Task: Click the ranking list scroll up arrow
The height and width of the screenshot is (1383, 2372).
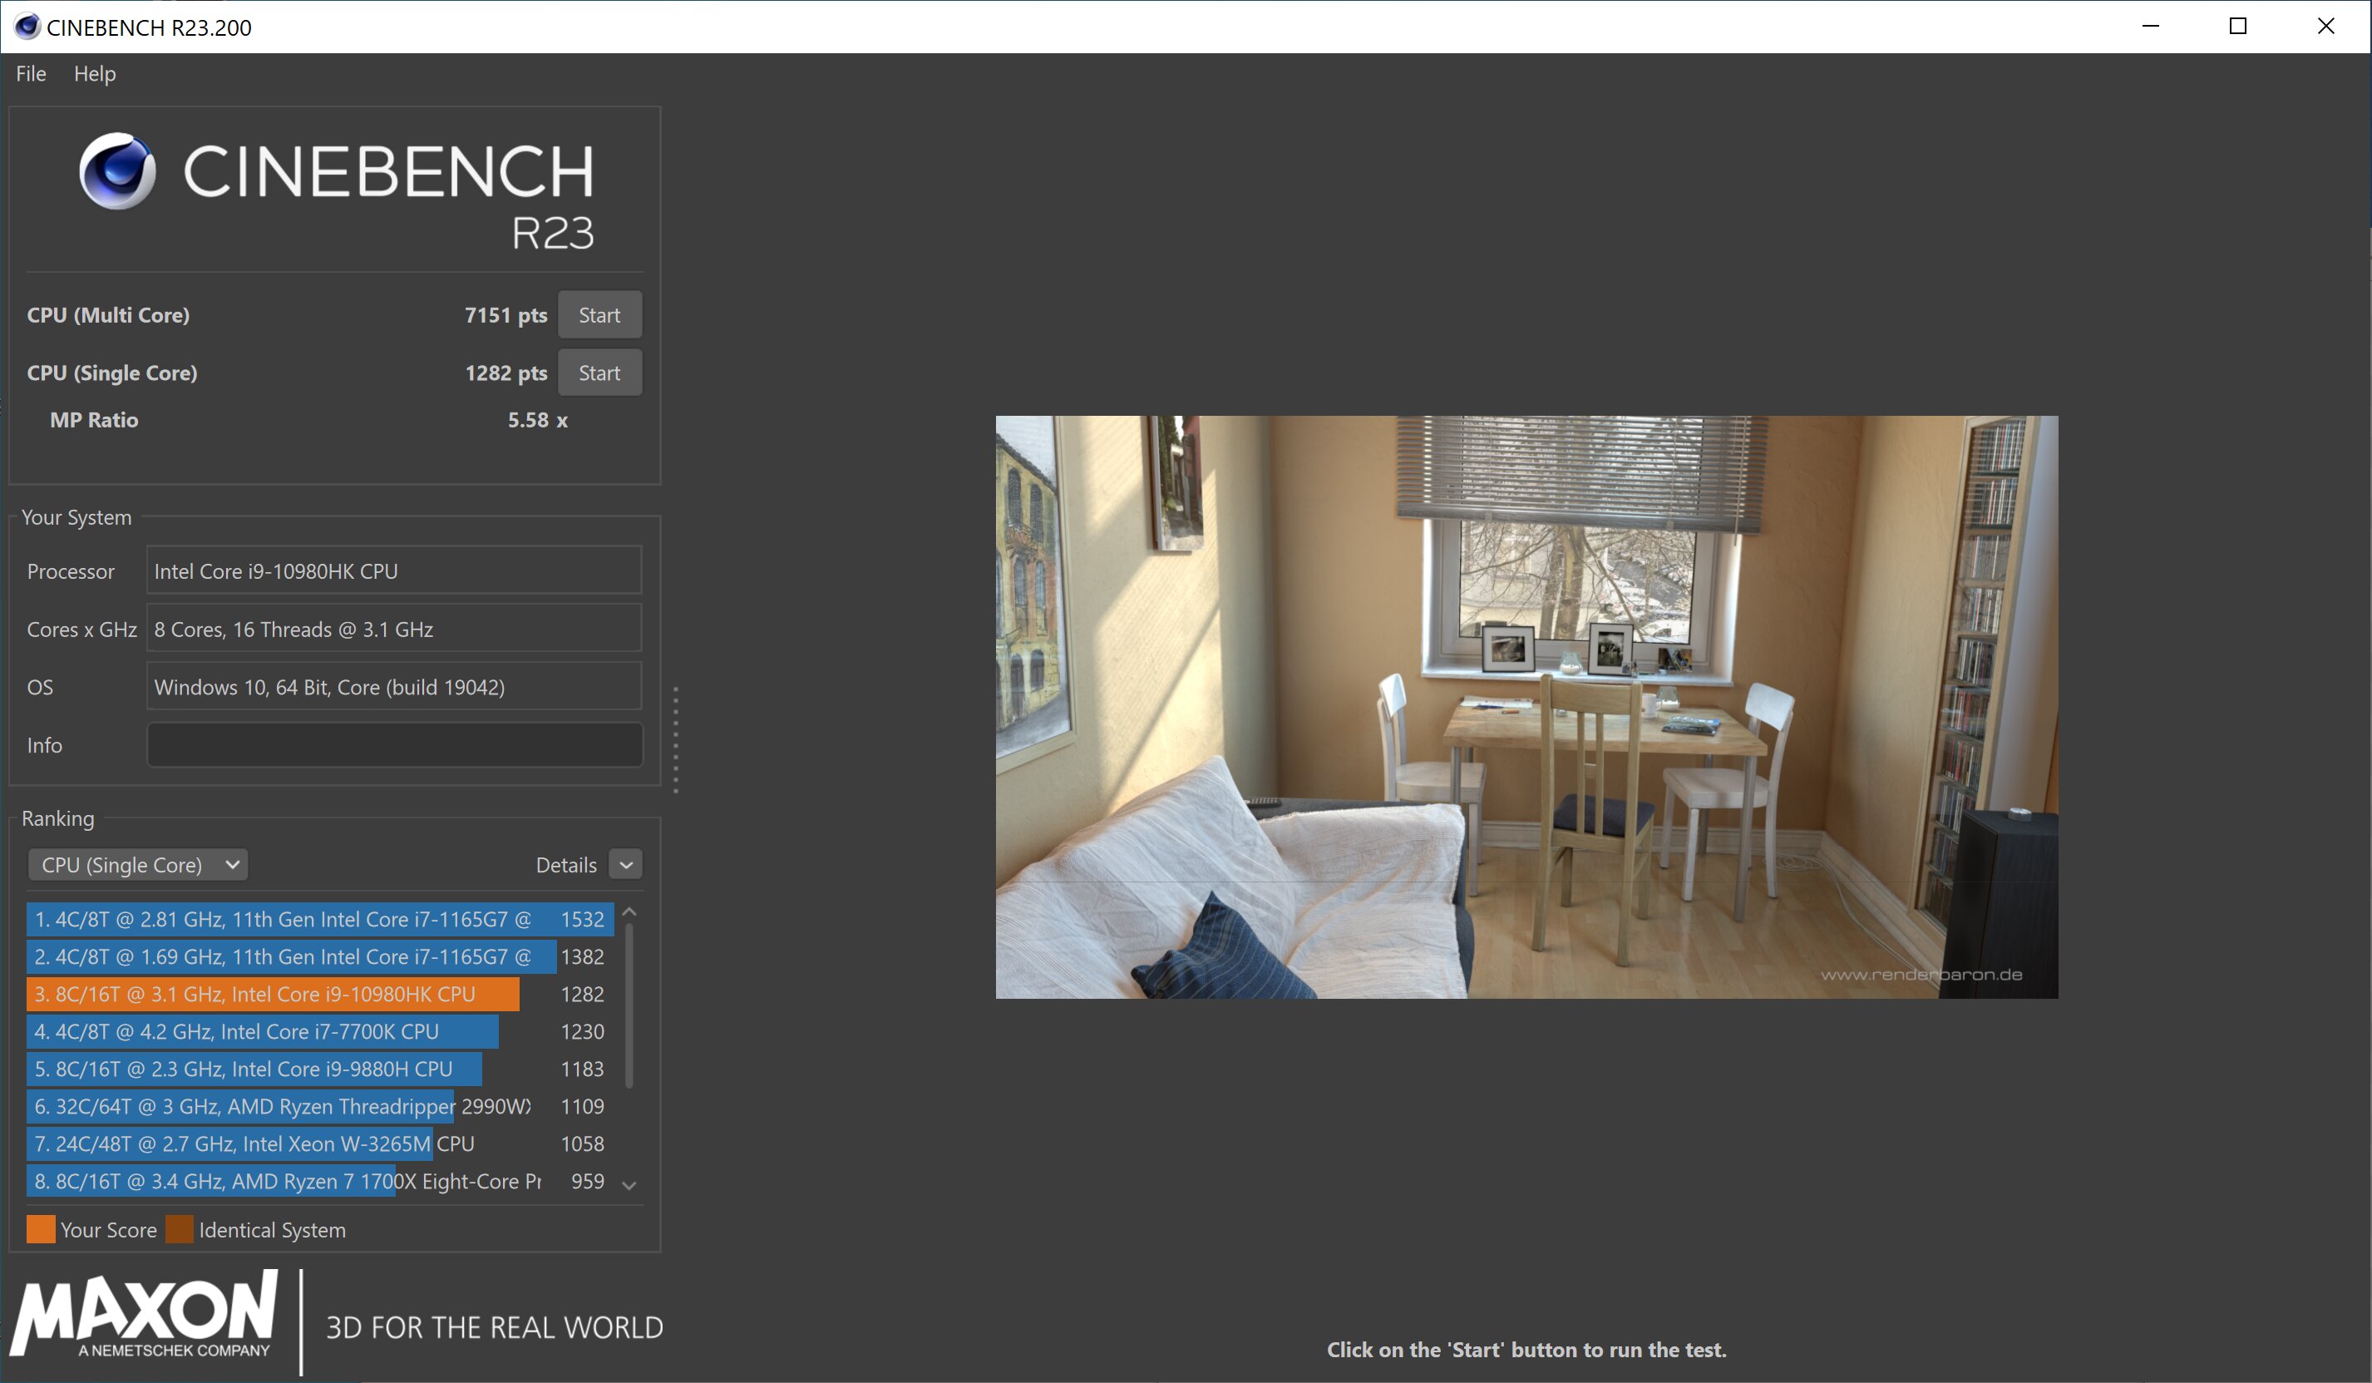Action: coord(629,912)
